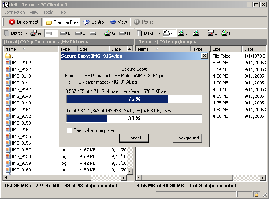Close the Secure Copy dialog
The height and width of the screenshot is (199, 269).
(x=204, y=56)
